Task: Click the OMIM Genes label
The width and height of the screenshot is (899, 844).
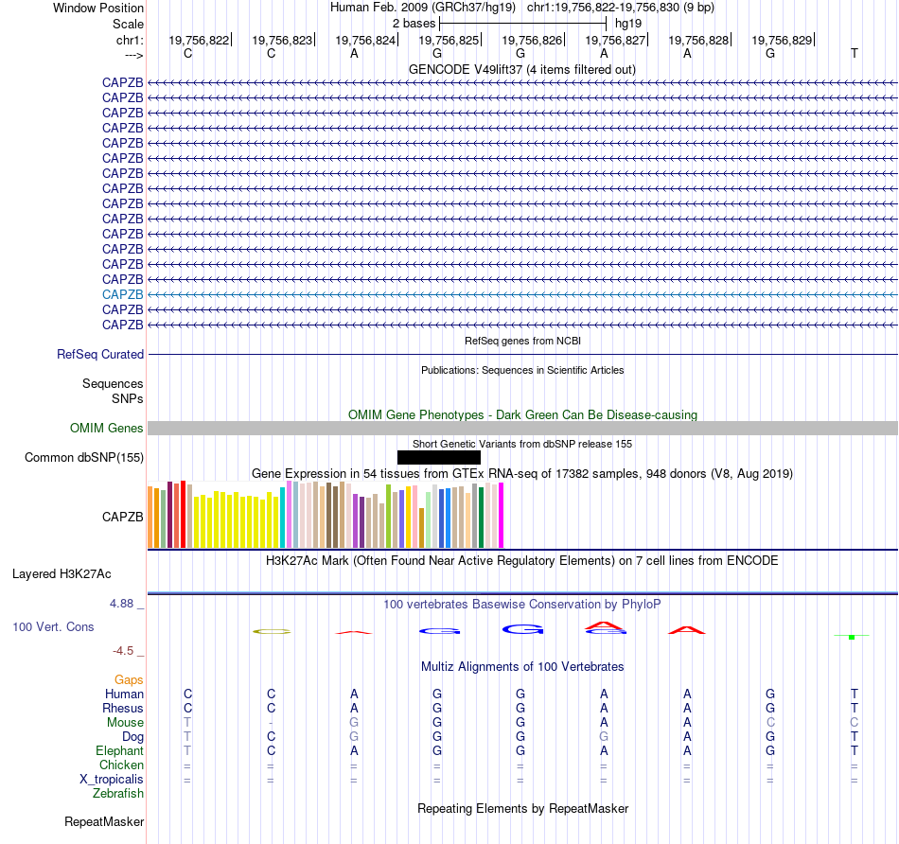Action: pyautogui.click(x=106, y=428)
